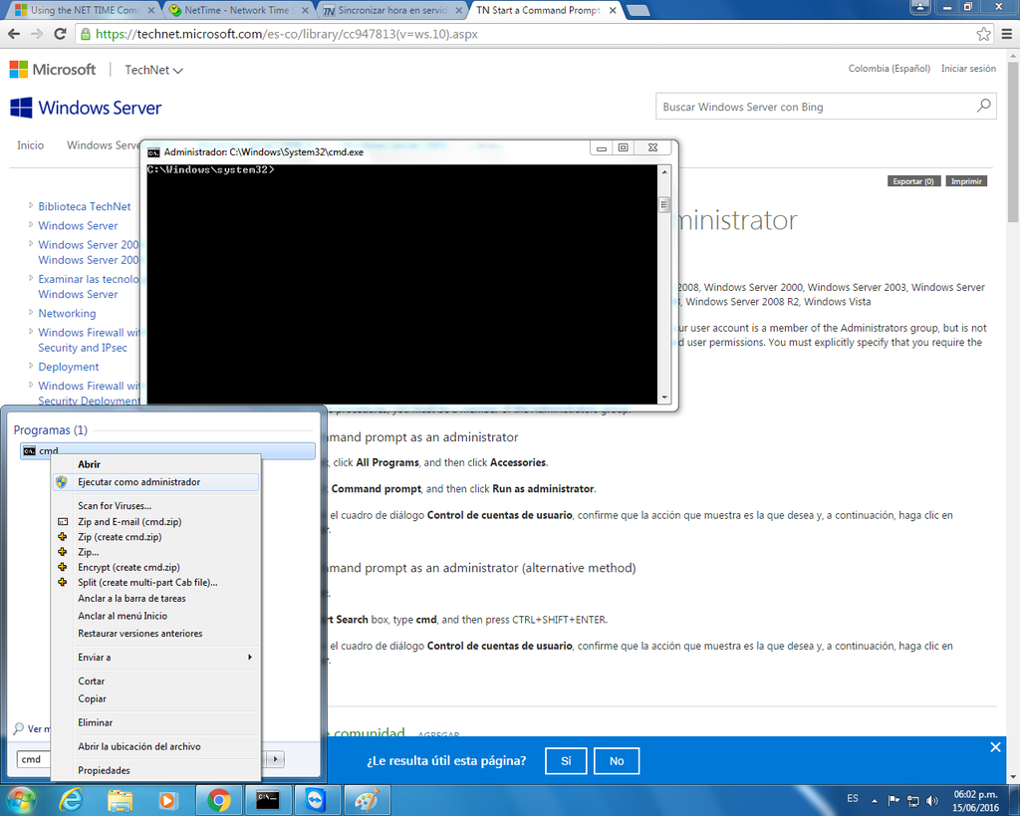
Task: Click the icon next to Zip (create cmd.zip)
Action: coord(63,537)
